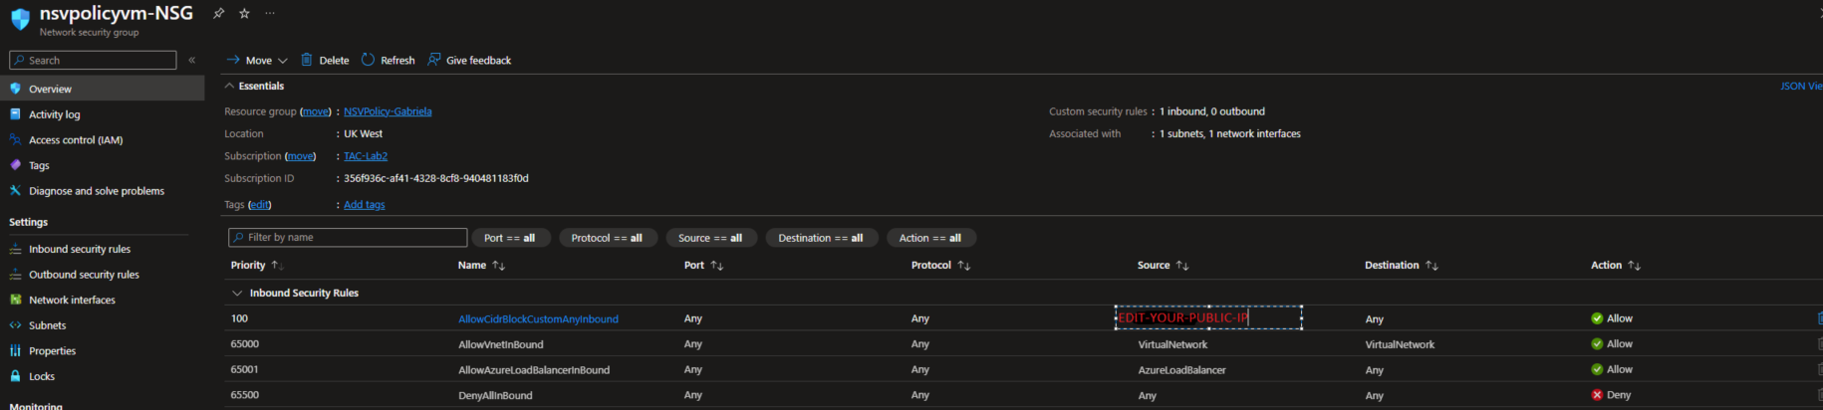
Task: Sort rules by Source column
Action: point(1163,266)
